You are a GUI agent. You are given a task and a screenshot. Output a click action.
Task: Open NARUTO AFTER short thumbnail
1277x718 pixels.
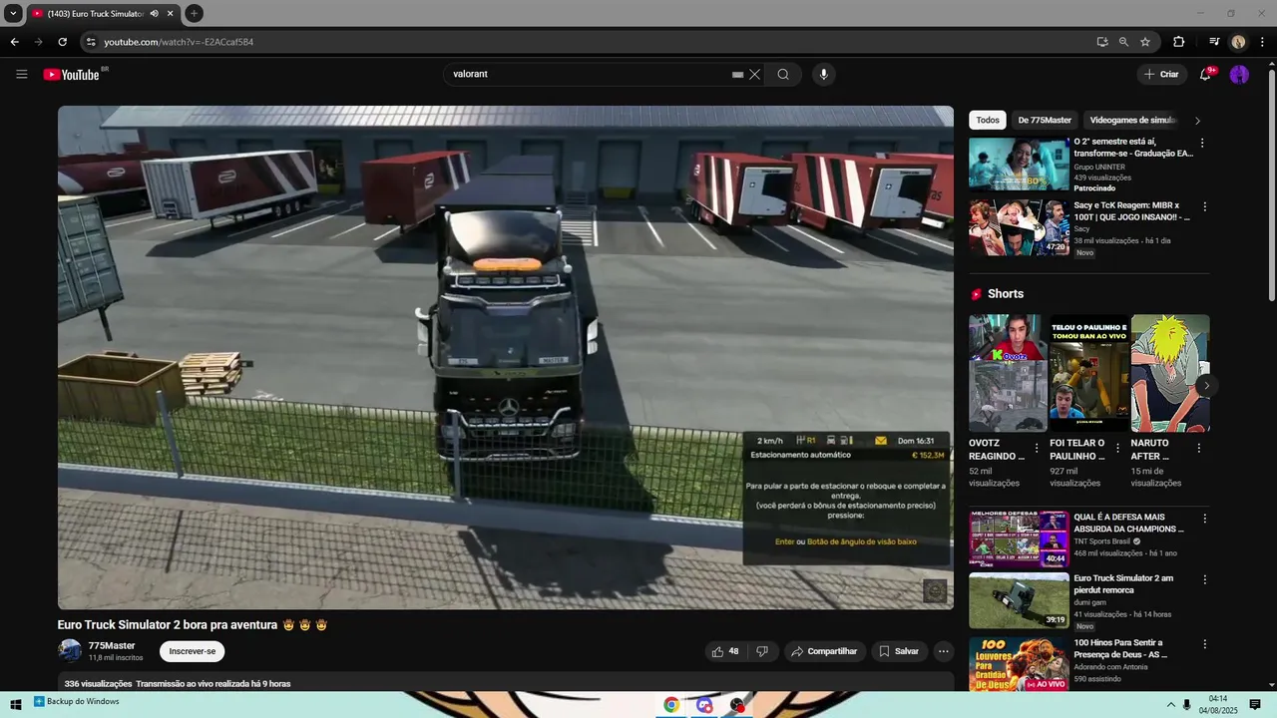(x=1170, y=373)
